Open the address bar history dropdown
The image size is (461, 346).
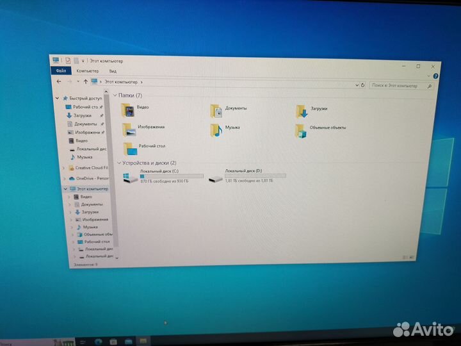(357, 85)
